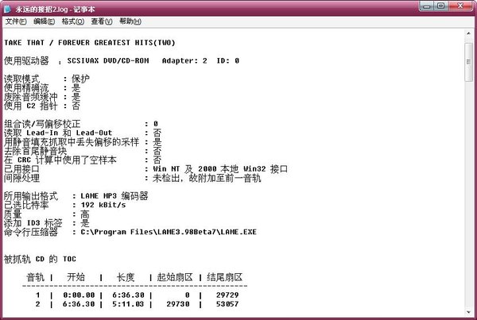Click the 质量 line

(47, 214)
